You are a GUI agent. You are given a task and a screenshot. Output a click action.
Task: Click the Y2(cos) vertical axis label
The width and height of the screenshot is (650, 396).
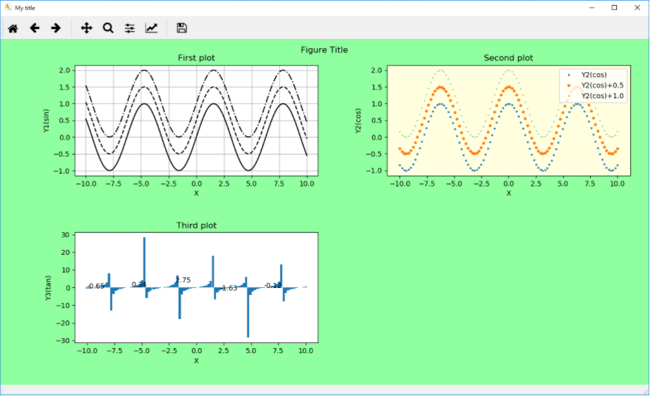(358, 121)
